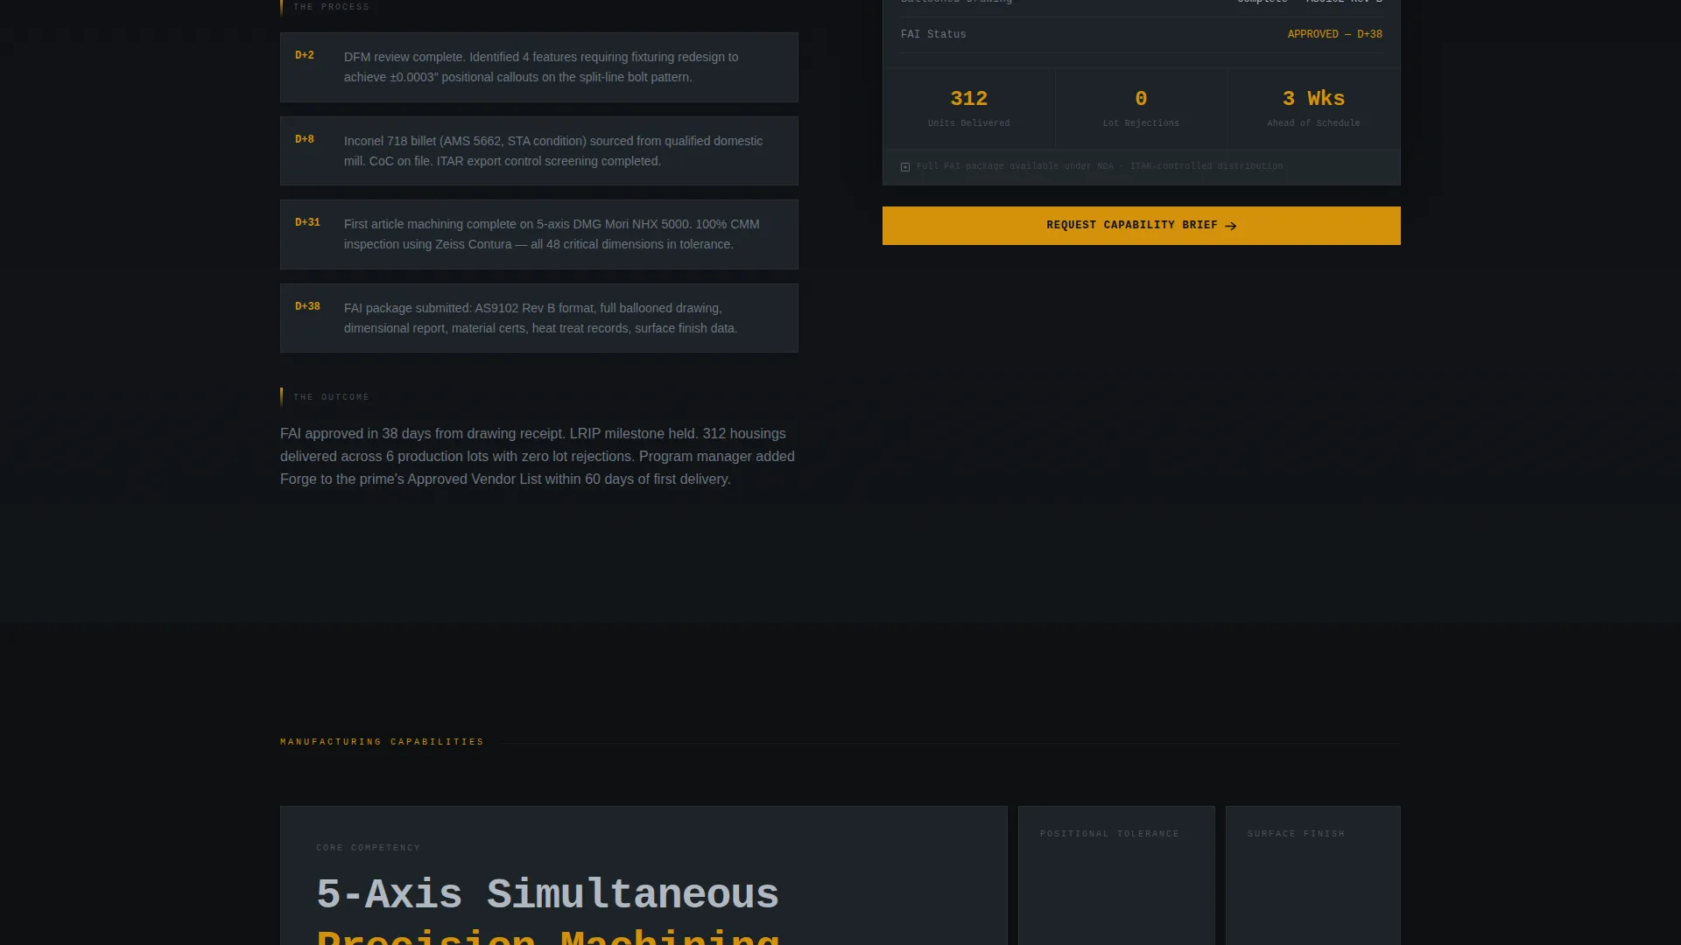
Task: Click the 'Lot Rejections' caption
Action: click(1141, 123)
